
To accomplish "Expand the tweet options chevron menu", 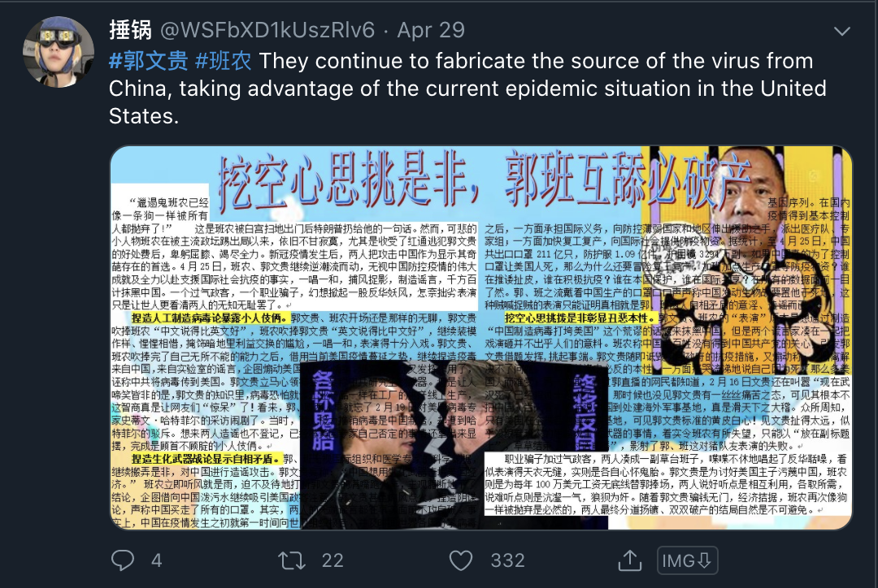I will 842,32.
